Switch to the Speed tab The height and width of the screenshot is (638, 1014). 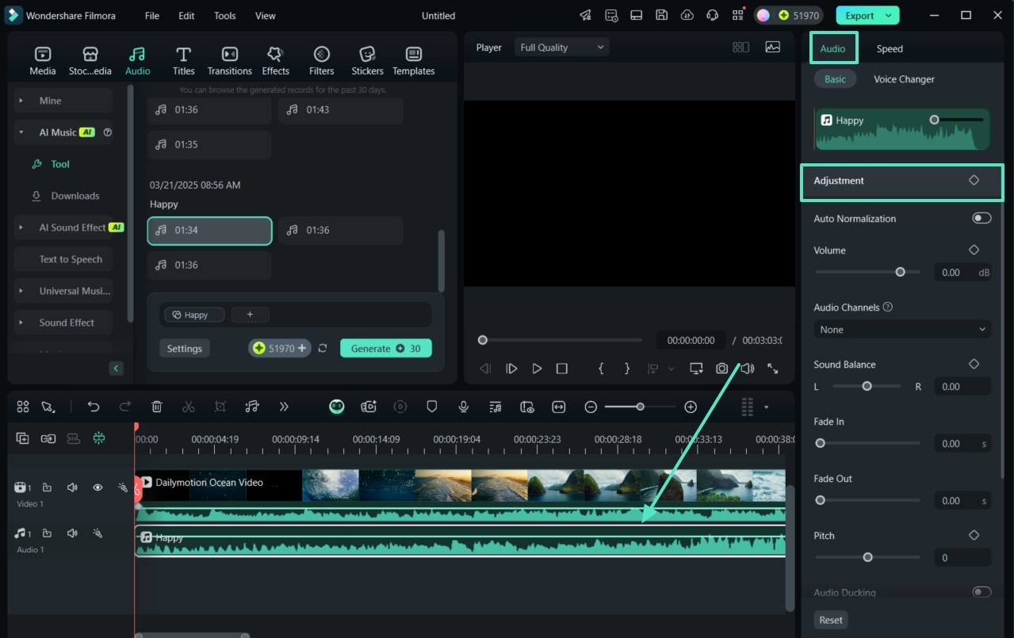pyautogui.click(x=890, y=48)
